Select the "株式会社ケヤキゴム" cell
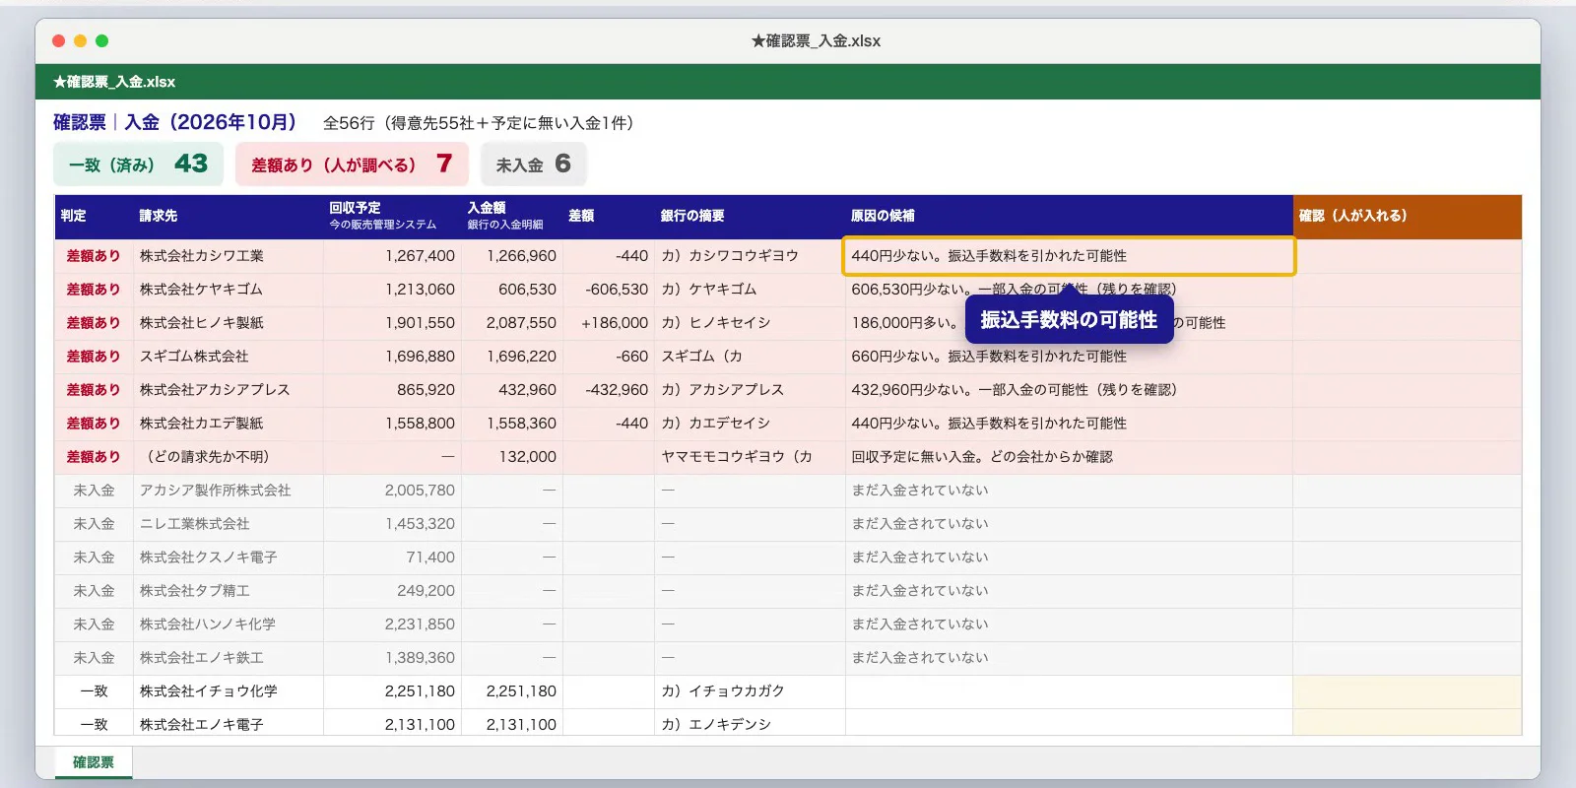1576x788 pixels. (229, 290)
